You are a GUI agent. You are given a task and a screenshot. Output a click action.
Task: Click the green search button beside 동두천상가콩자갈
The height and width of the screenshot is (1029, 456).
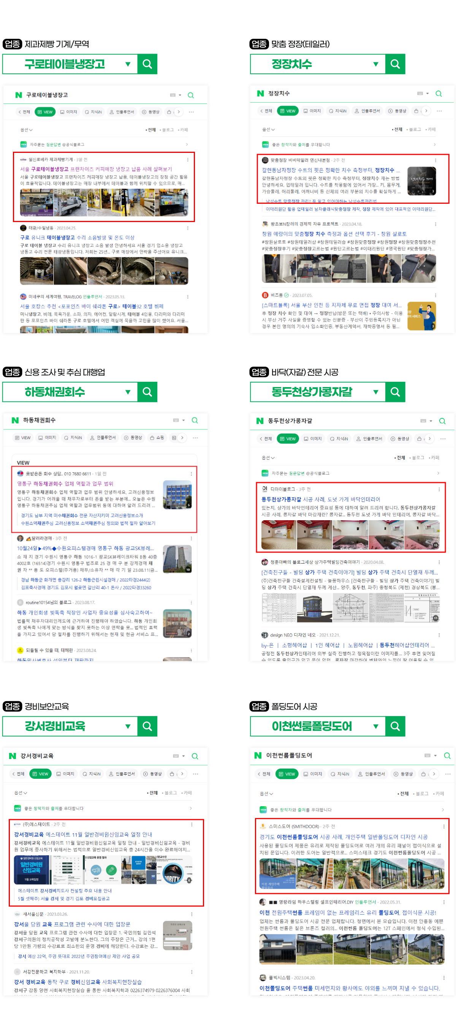tap(395, 392)
